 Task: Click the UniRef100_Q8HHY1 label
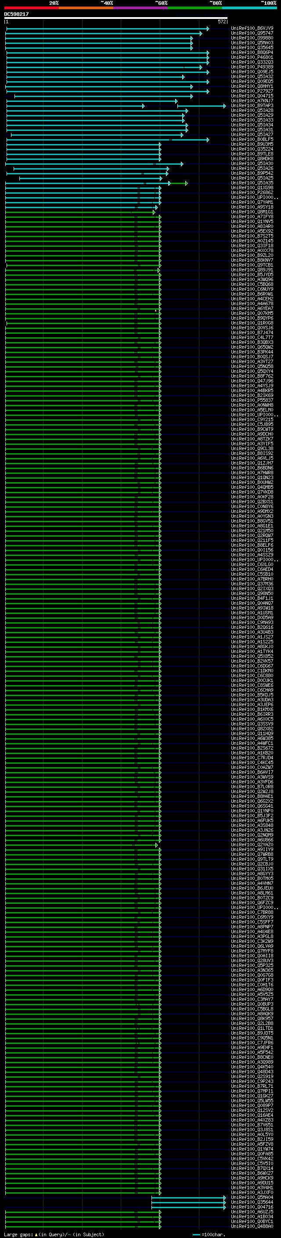(252, 87)
